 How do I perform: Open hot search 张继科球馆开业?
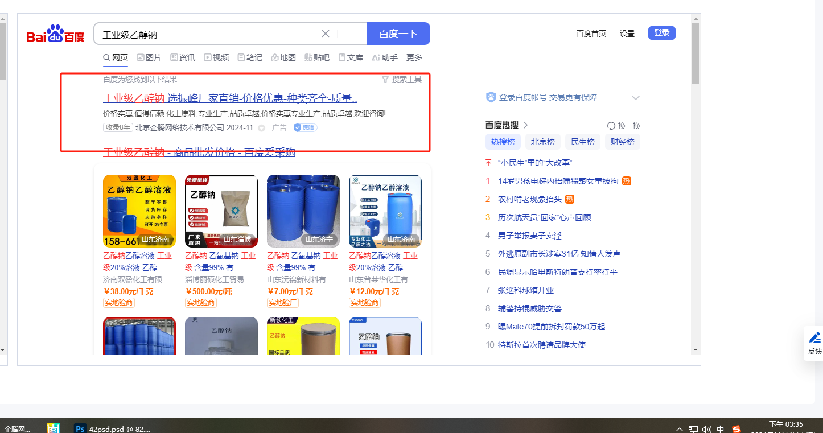tap(526, 290)
